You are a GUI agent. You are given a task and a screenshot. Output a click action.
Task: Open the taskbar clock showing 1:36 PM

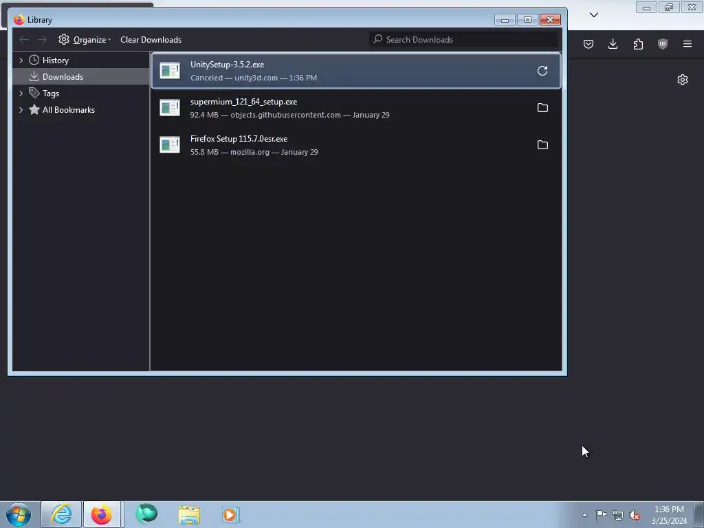[x=669, y=515]
